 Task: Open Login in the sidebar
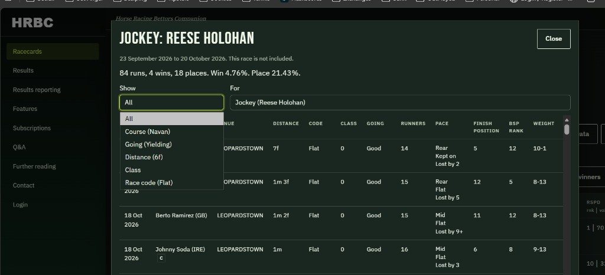click(x=20, y=205)
